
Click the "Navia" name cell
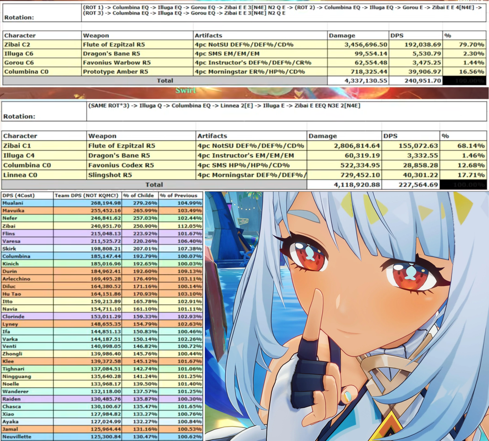27,309
